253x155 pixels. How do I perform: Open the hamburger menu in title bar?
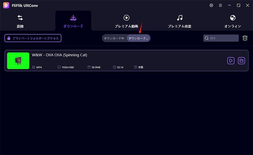tap(220, 5)
